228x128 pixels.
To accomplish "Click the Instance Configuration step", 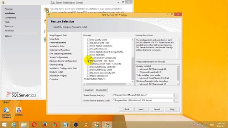I will [59, 50].
